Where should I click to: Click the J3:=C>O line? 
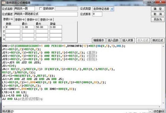[9, 66]
